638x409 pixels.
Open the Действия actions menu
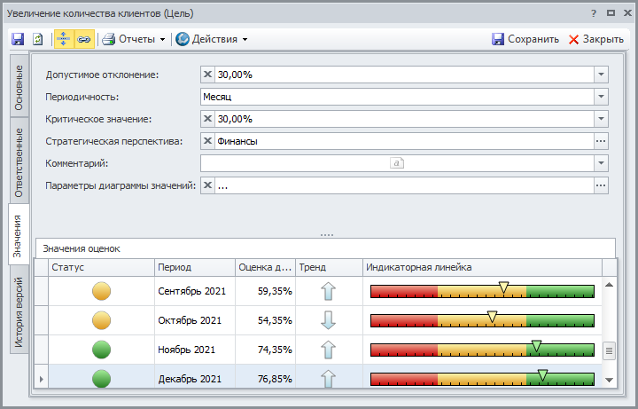(x=212, y=39)
